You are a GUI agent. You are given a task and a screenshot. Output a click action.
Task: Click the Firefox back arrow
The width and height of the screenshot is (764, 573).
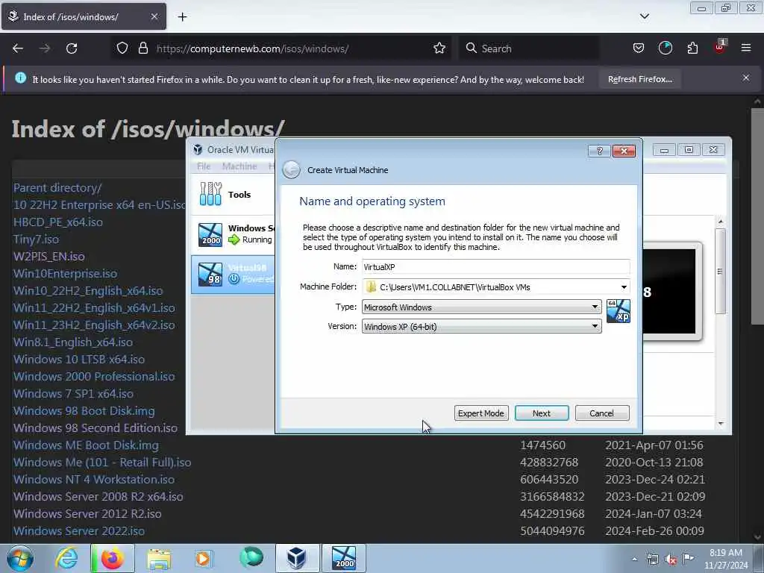click(18, 48)
